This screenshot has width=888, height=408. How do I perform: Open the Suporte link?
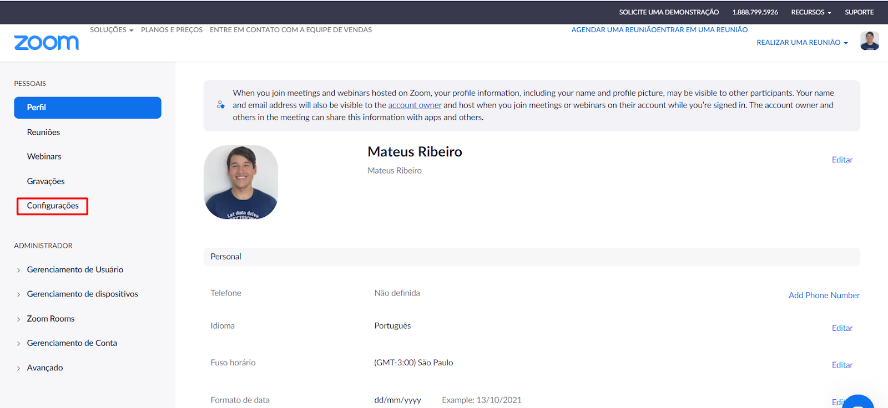tap(859, 12)
